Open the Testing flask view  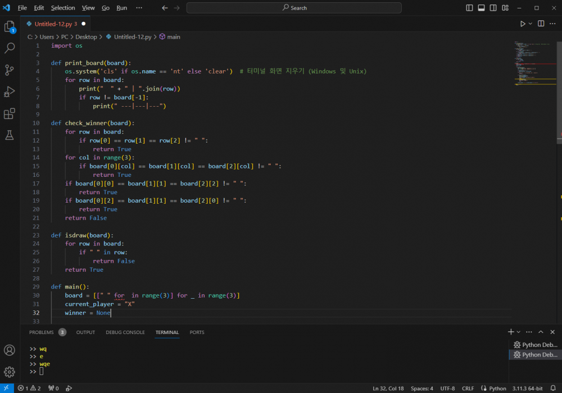click(x=10, y=135)
